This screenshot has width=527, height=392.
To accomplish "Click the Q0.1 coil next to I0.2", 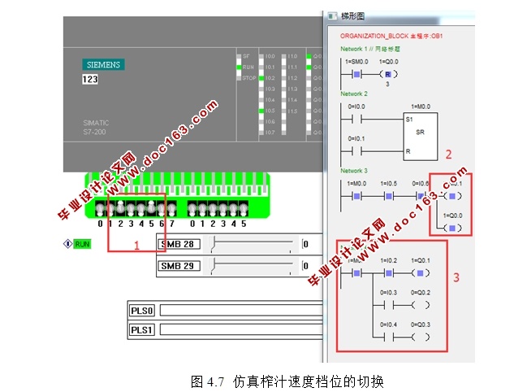I will pos(420,273).
